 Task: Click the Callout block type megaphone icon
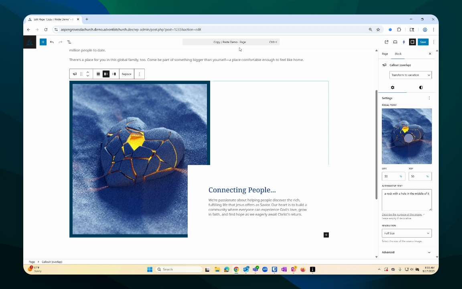75,74
